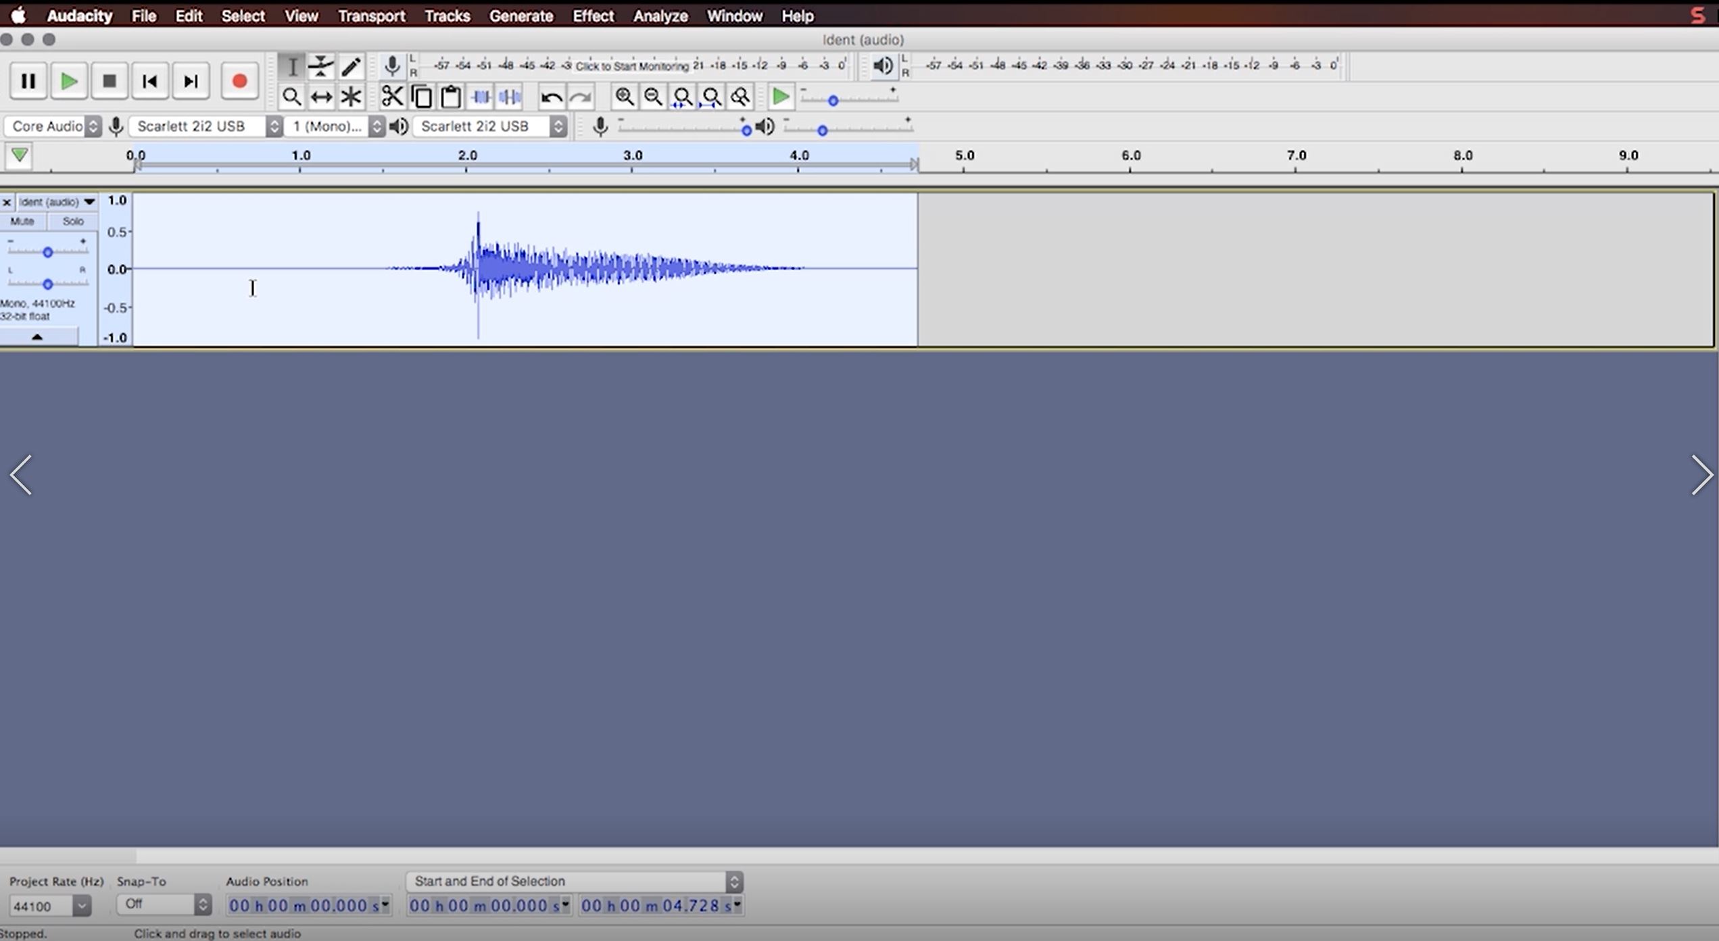This screenshot has height=941, width=1719.
Task: Click the Trim audio outside selection icon
Action: (x=481, y=97)
